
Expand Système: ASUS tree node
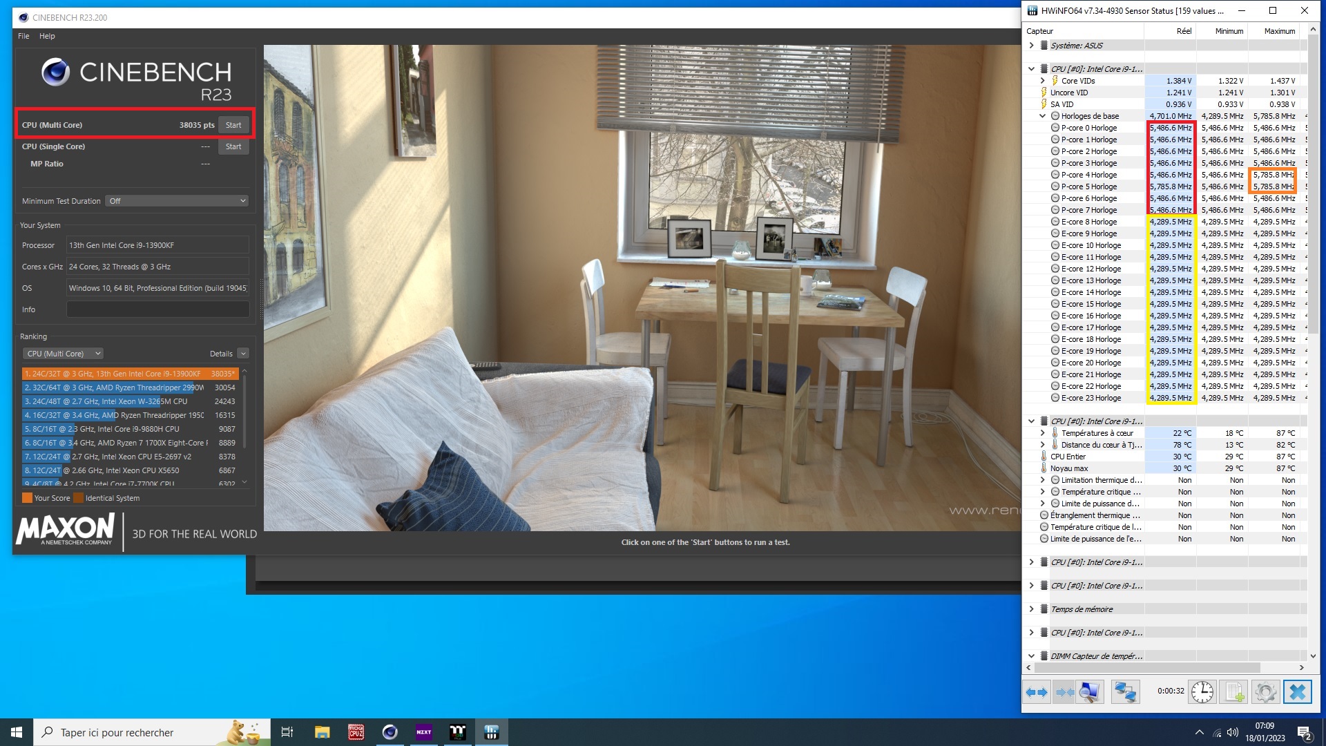click(1032, 46)
